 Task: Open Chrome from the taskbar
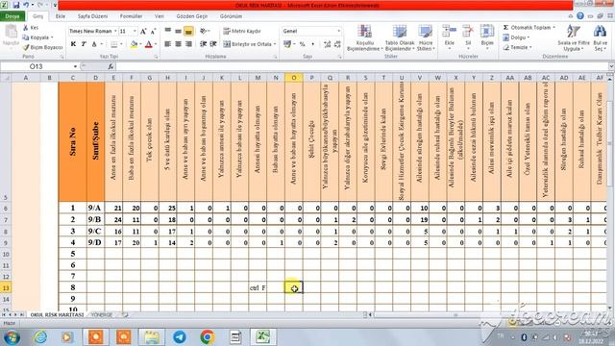point(208,337)
